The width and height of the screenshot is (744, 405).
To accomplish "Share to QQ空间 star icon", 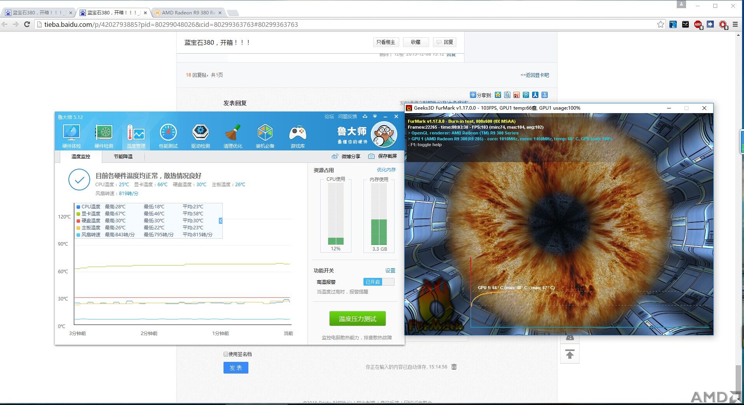I will [498, 95].
